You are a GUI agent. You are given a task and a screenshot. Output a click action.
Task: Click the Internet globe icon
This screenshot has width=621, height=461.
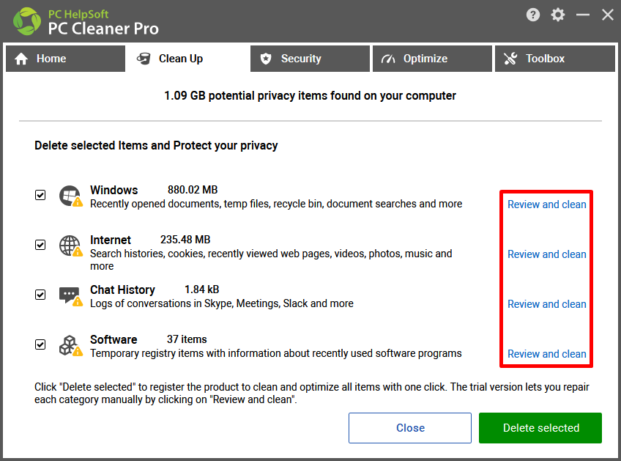pos(70,246)
